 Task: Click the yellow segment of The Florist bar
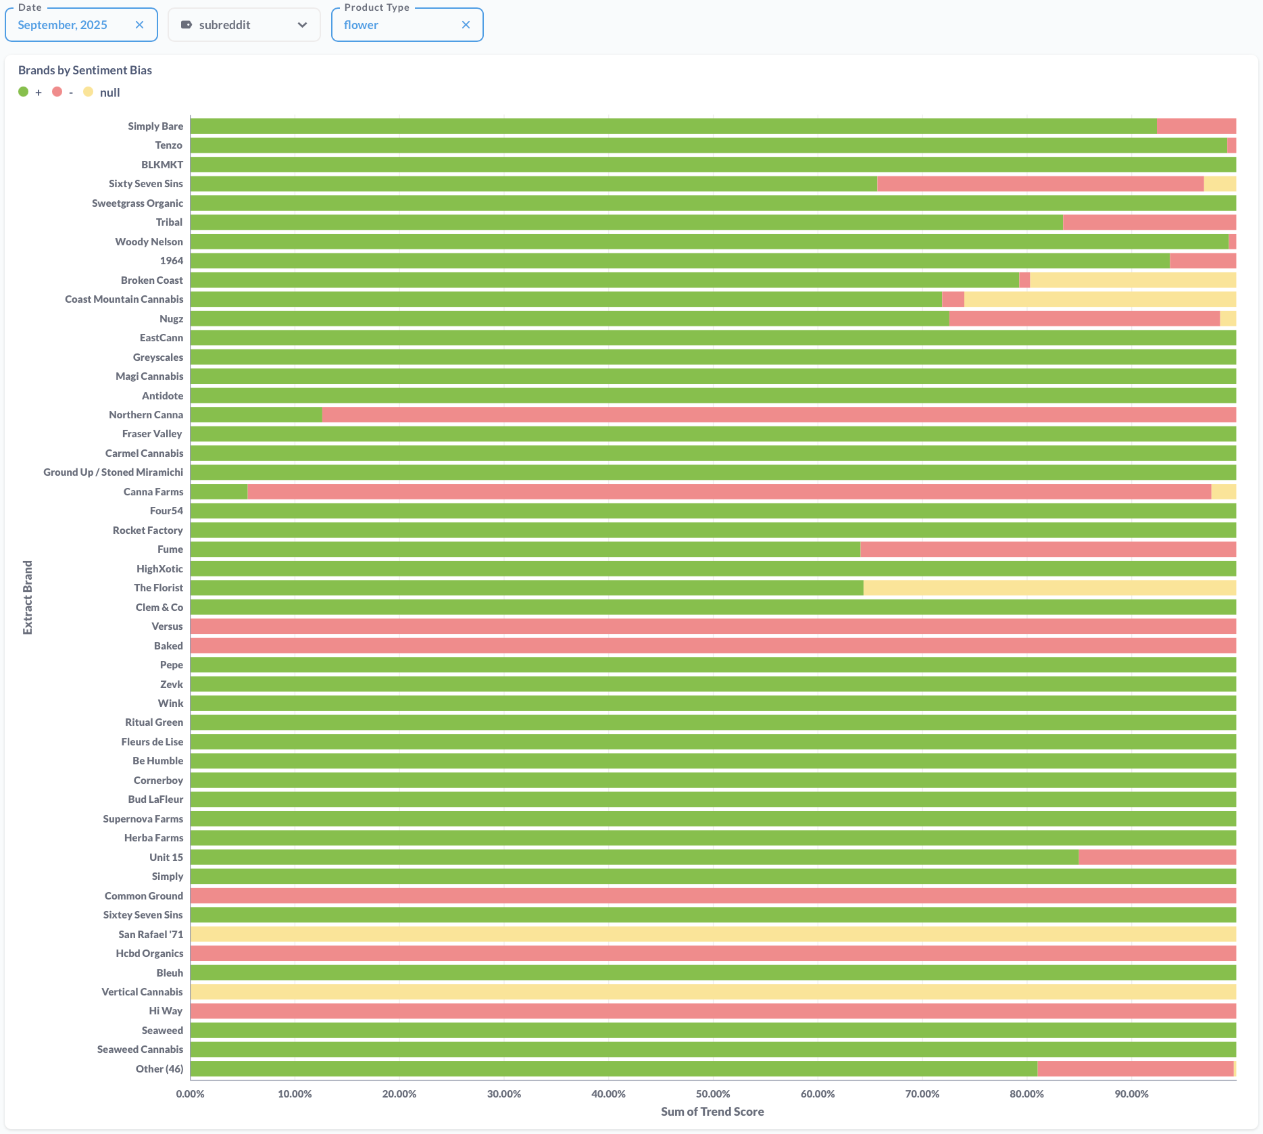(1049, 588)
